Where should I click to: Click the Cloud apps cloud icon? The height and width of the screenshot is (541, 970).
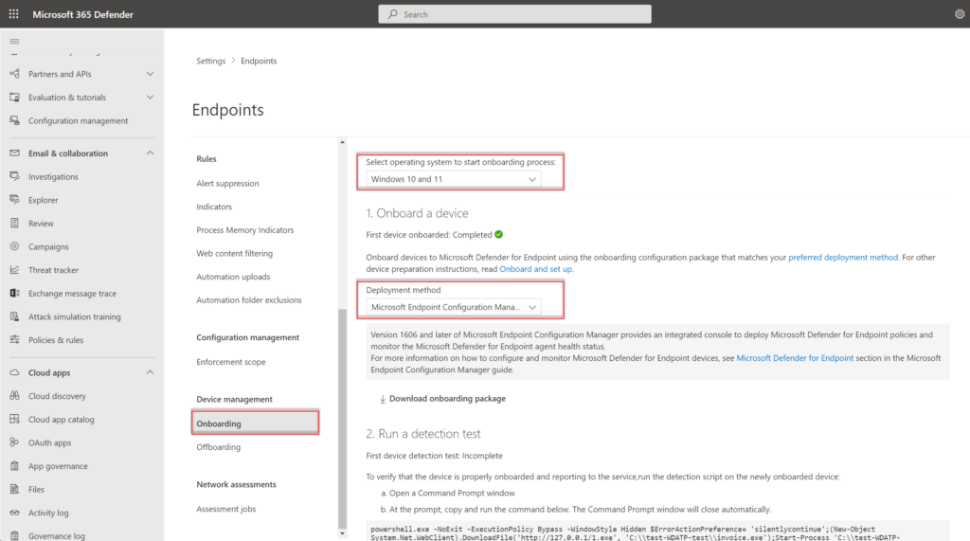(15, 372)
